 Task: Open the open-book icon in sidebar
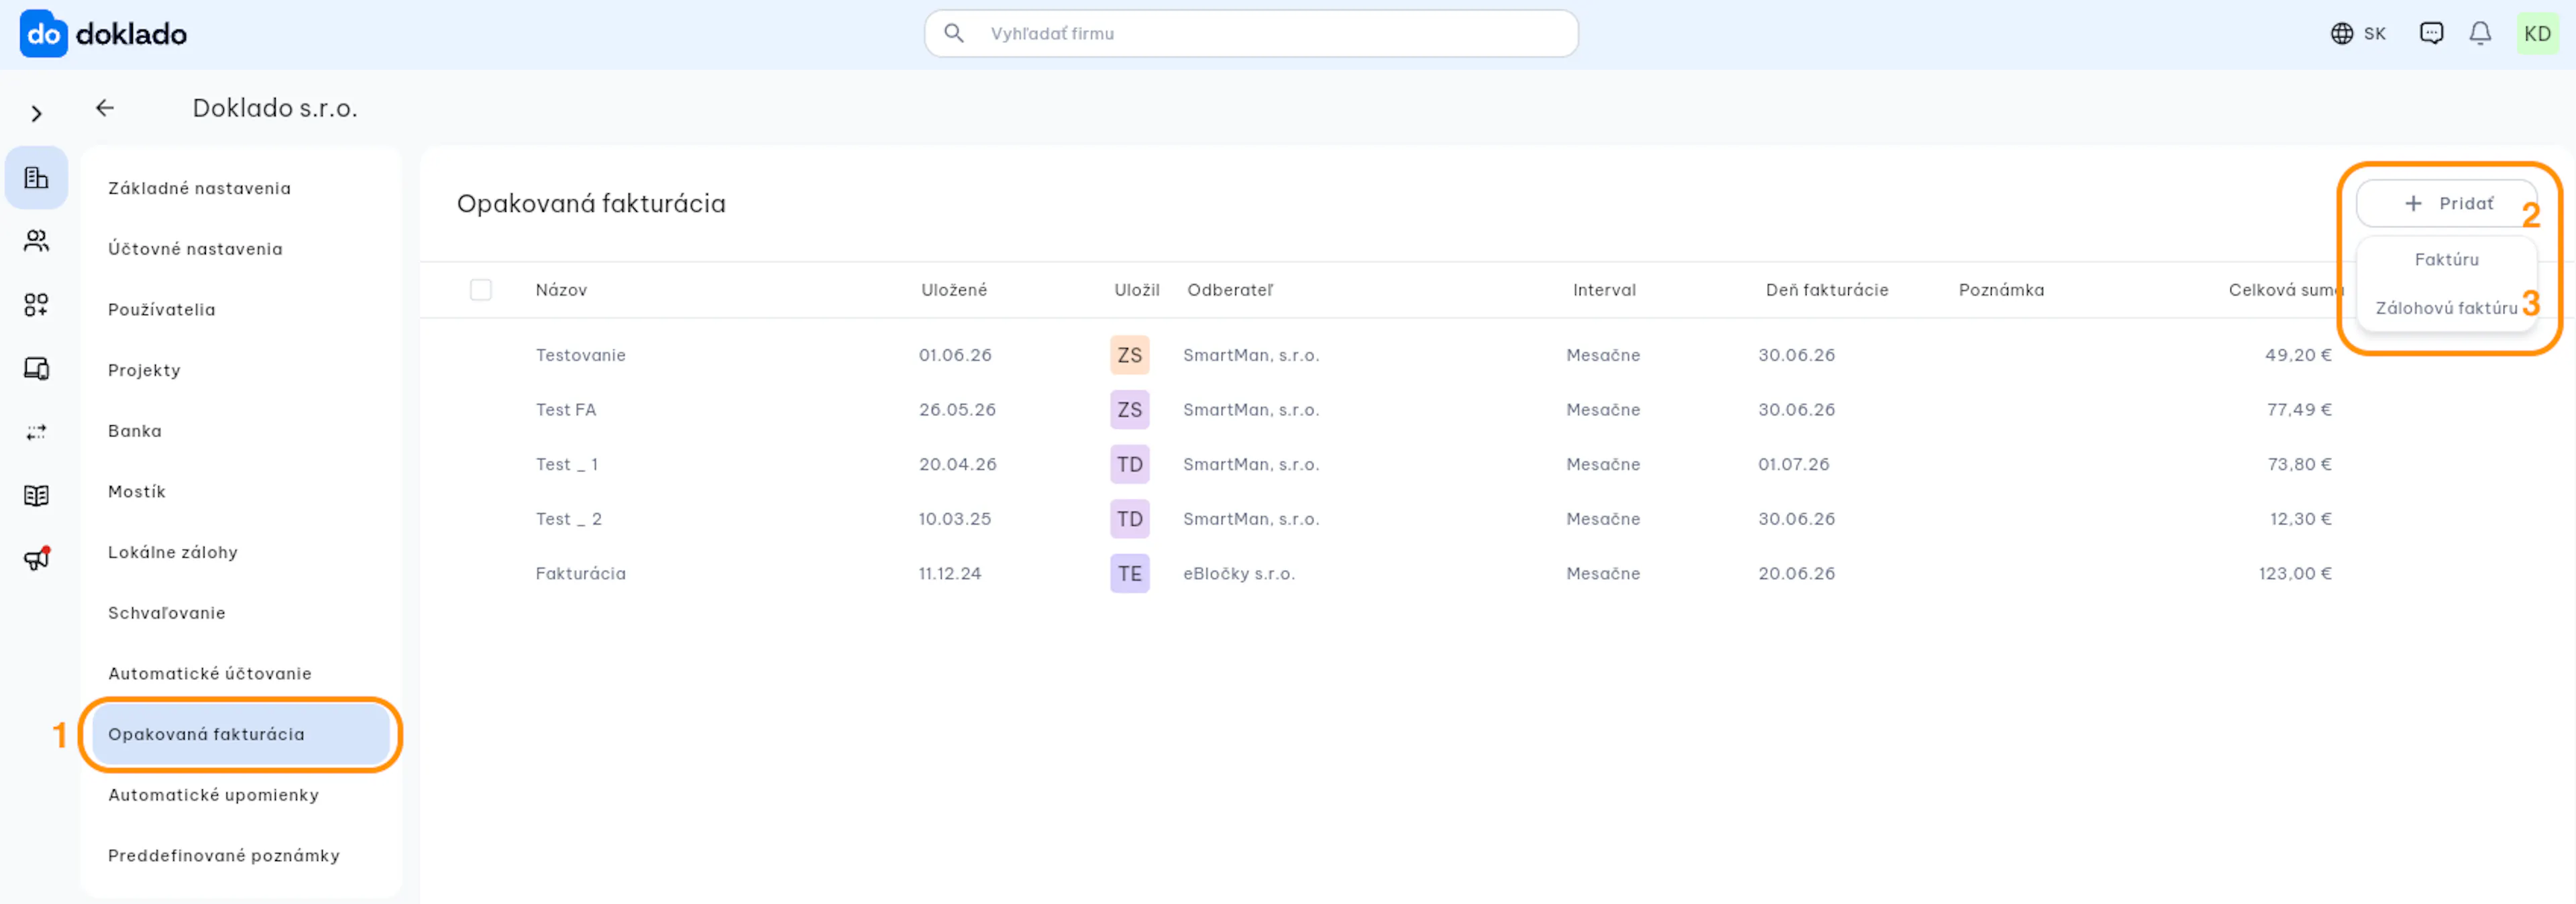37,495
